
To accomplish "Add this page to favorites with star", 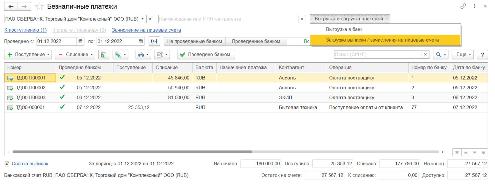I will point(39,6).
